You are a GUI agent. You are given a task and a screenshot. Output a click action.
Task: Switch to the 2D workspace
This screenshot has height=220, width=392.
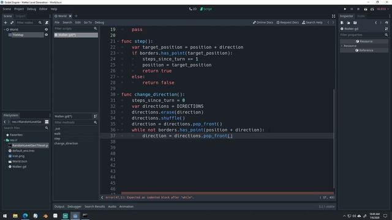(193, 9)
